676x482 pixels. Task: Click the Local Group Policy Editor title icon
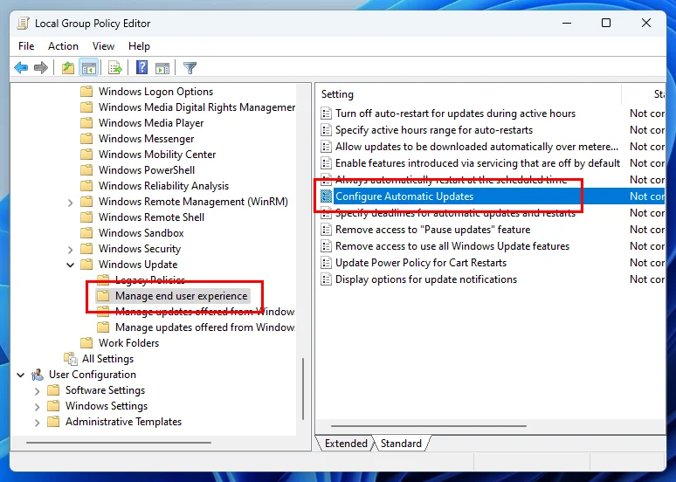pyautogui.click(x=24, y=24)
